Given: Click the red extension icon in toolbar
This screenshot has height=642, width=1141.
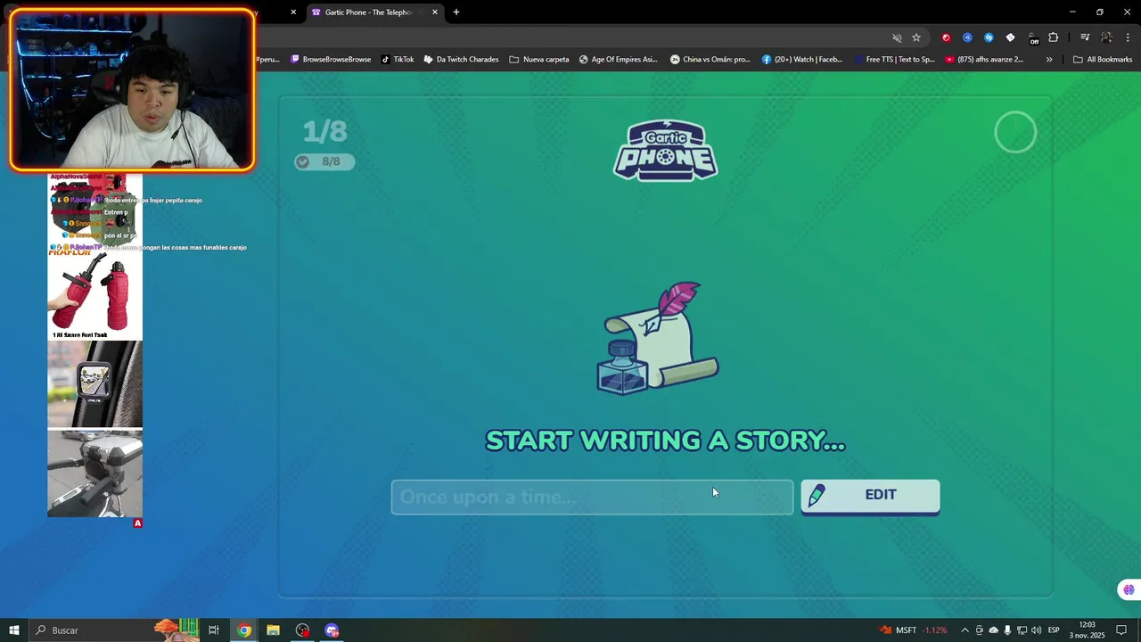Looking at the screenshot, I should pos(946,37).
